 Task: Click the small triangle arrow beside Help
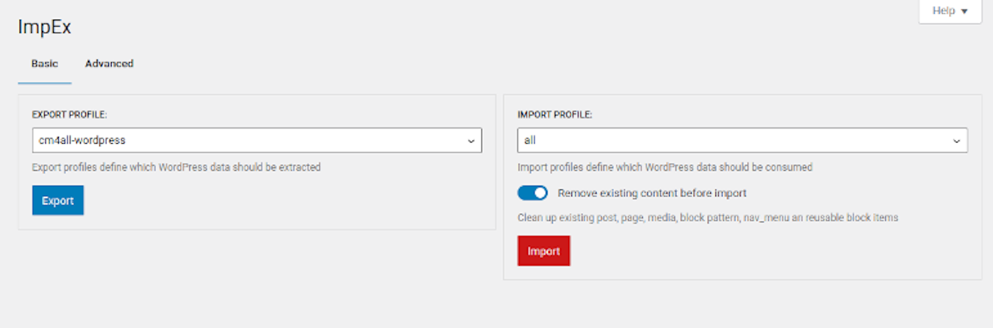[964, 12]
